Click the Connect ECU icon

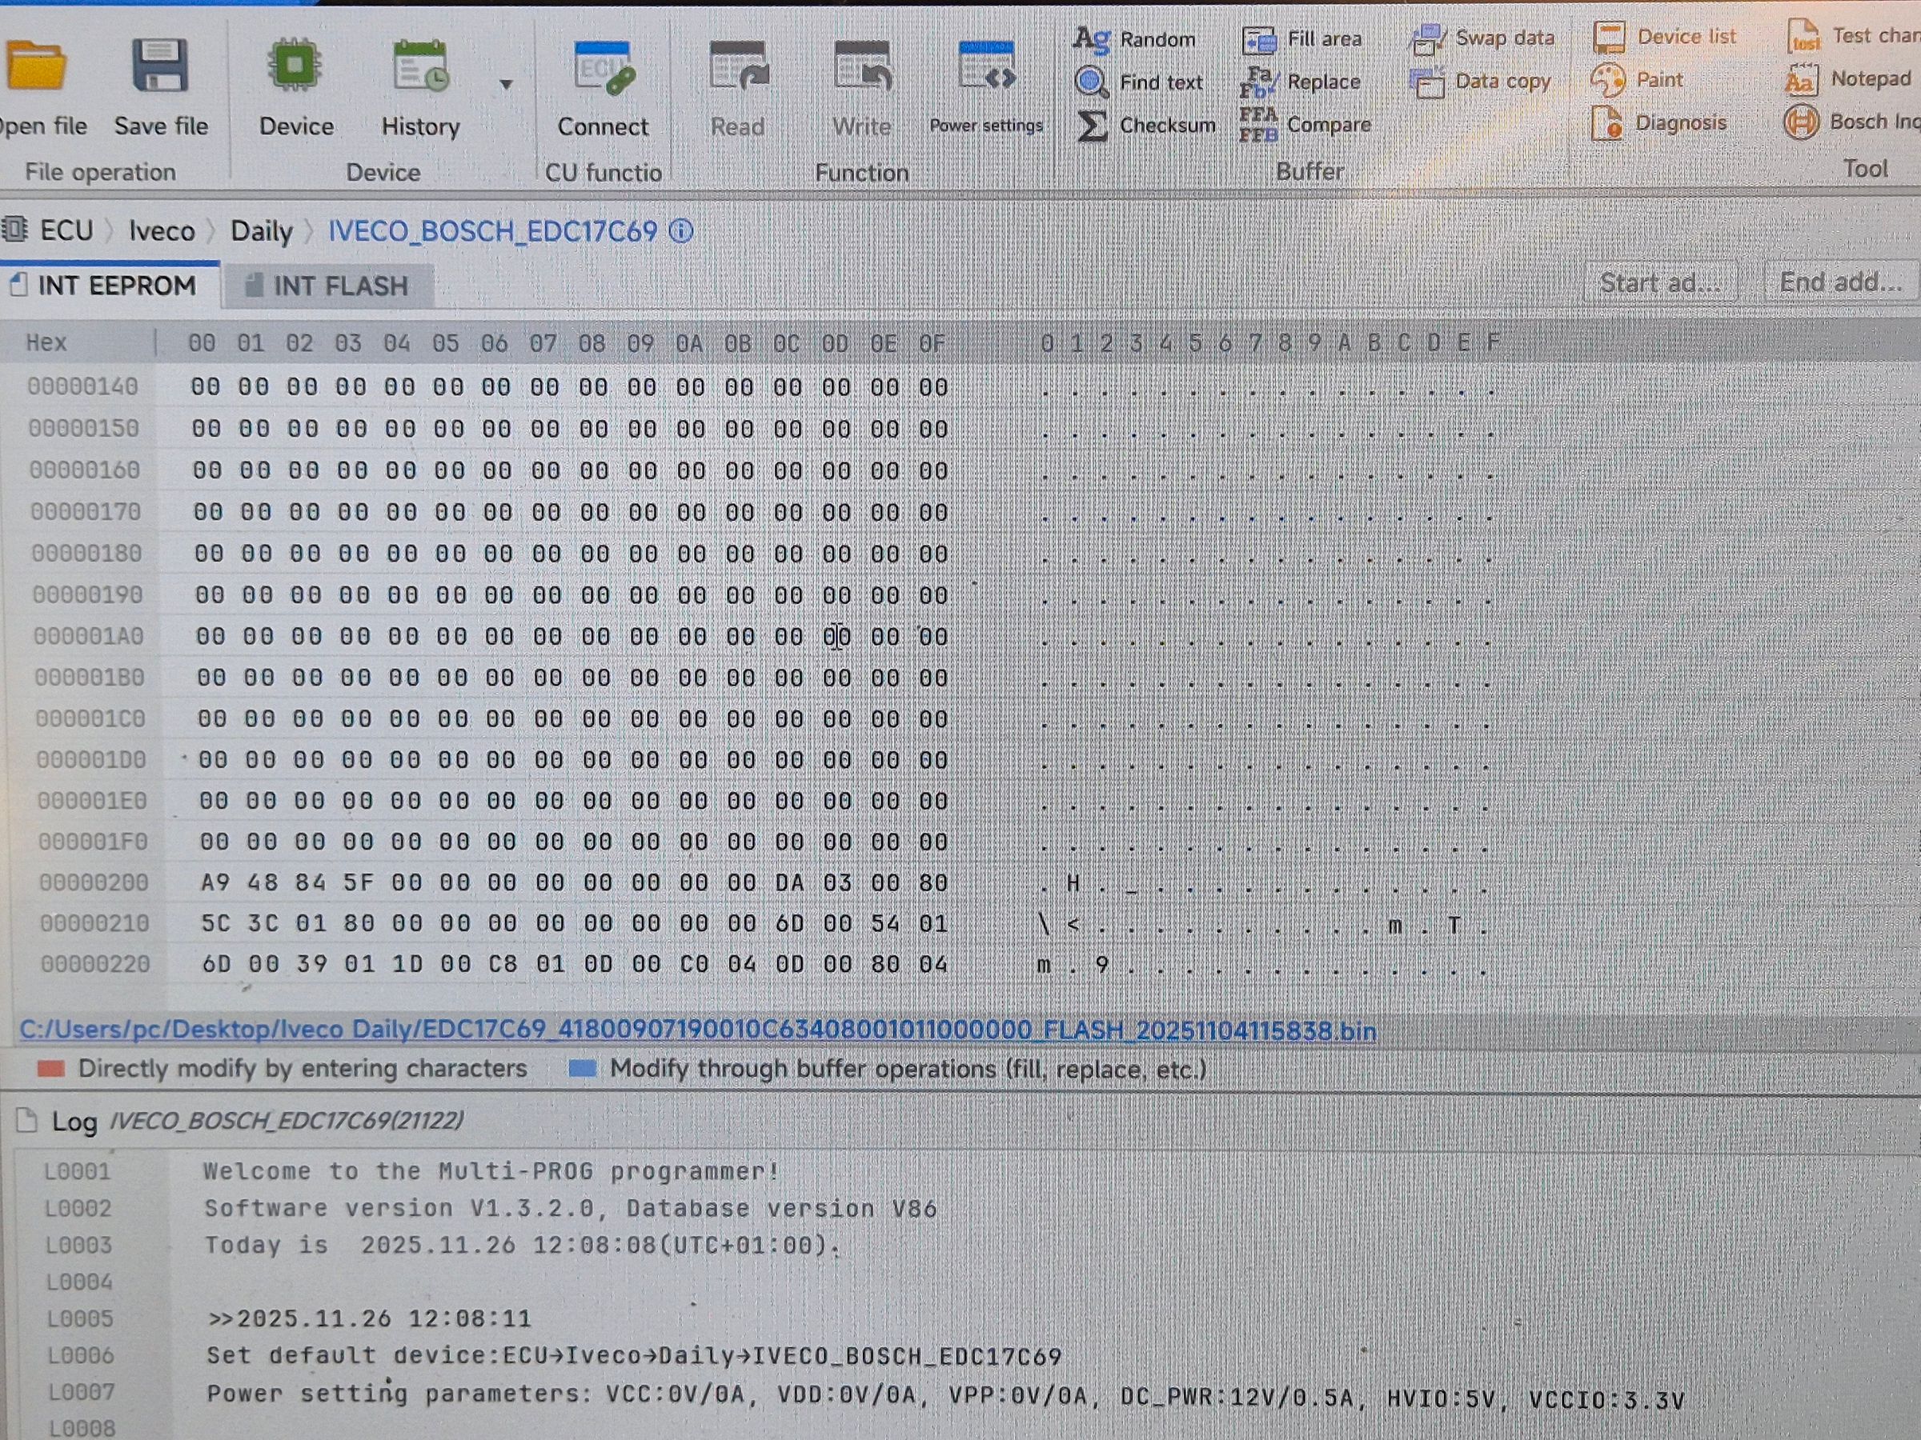pos(603,70)
